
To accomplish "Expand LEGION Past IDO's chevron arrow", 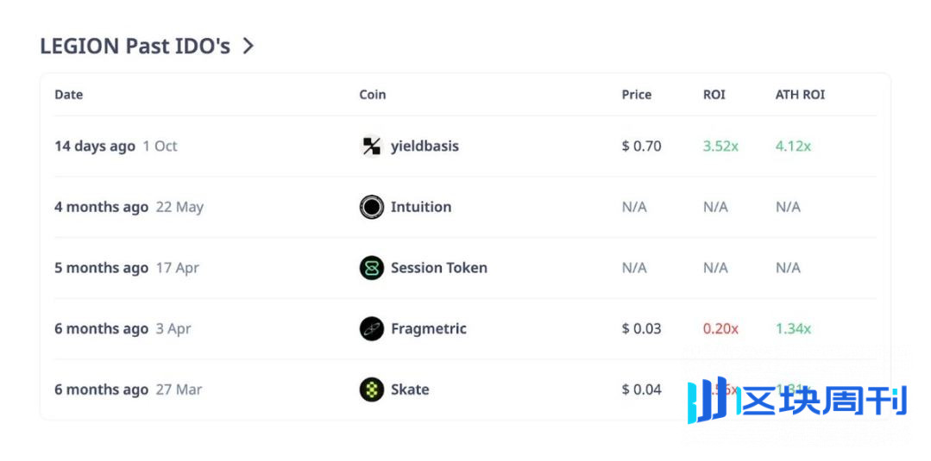I will point(248,46).
